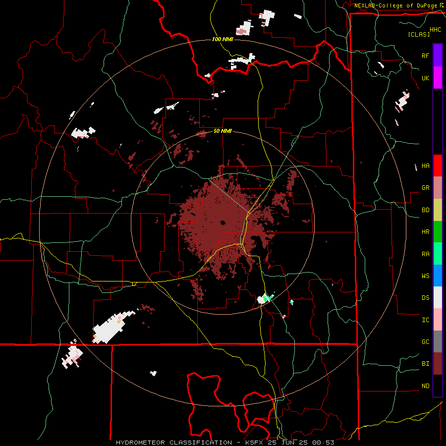Click the HYDROMETEOR CLASSIFICATION caption
446x446 pixels.
(174, 443)
